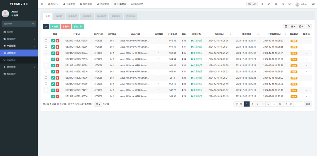
Task: Open the settings gears icon at top right
Action: (313, 4)
